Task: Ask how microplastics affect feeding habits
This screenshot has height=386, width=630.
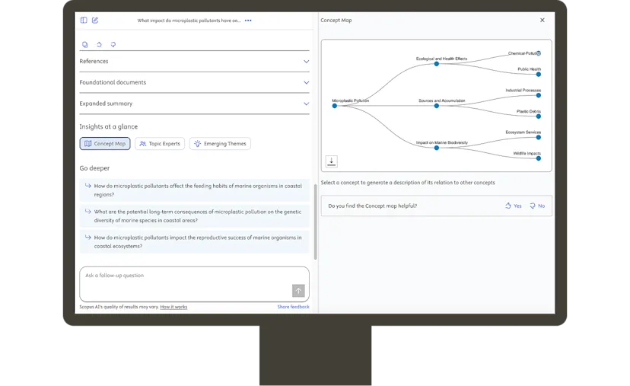Action: [x=195, y=190]
